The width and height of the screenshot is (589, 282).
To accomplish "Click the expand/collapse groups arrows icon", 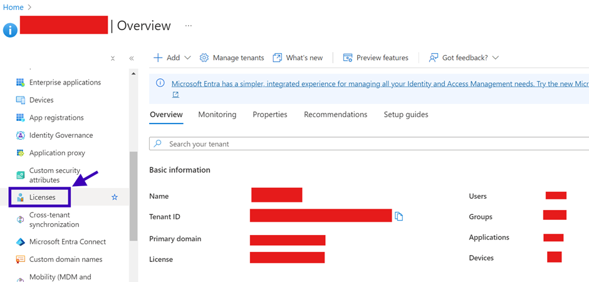I will point(113,58).
